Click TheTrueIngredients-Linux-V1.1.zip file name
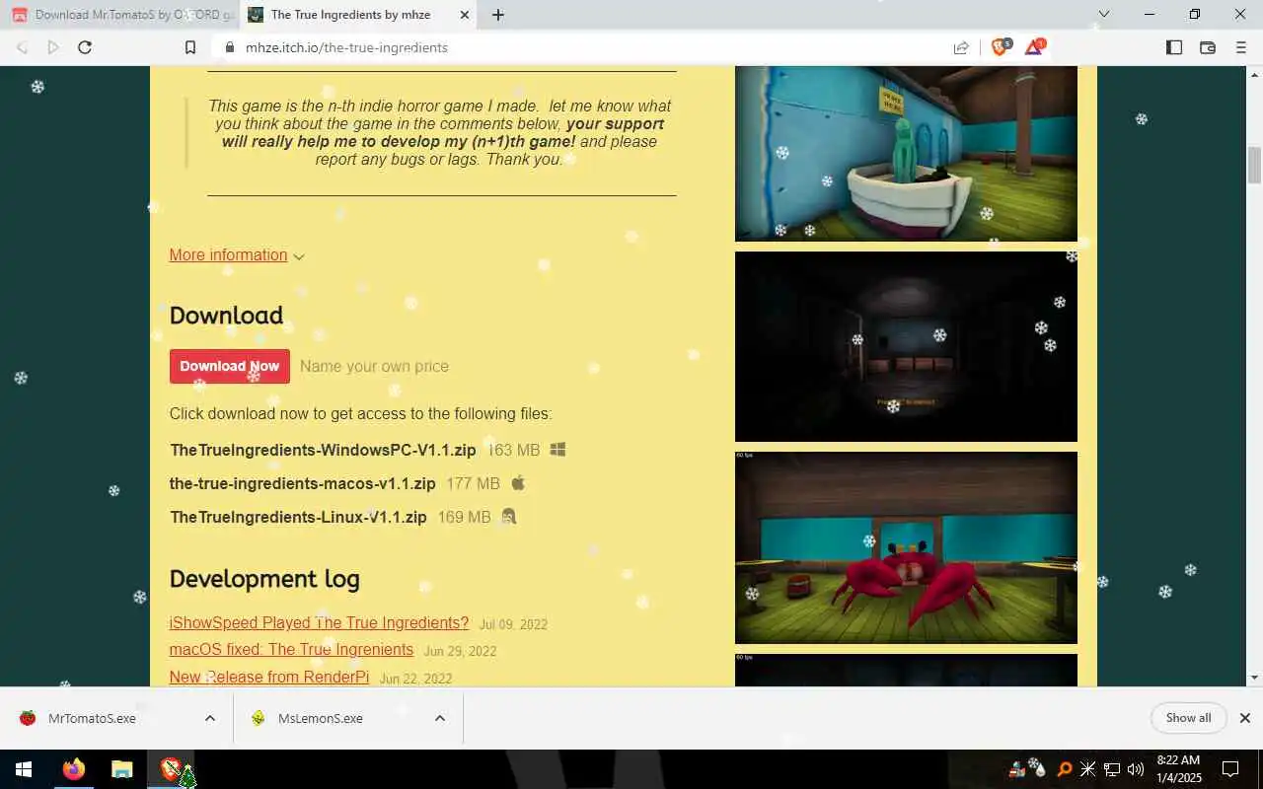This screenshot has width=1263, height=789. tap(298, 517)
